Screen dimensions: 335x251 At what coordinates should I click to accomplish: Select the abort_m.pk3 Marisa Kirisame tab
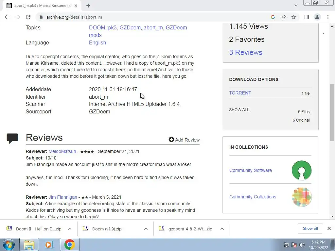coord(42,6)
